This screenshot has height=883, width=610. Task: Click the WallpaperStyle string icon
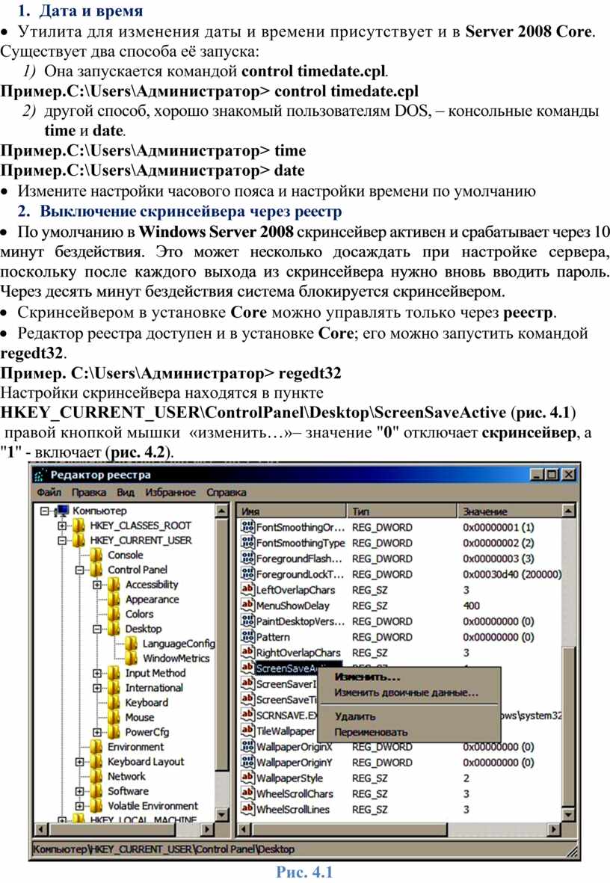point(247,778)
